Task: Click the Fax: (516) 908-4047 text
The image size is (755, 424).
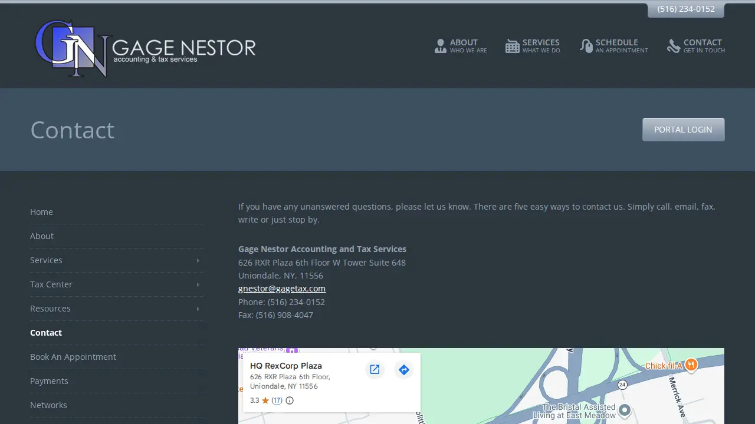Action: [275, 315]
